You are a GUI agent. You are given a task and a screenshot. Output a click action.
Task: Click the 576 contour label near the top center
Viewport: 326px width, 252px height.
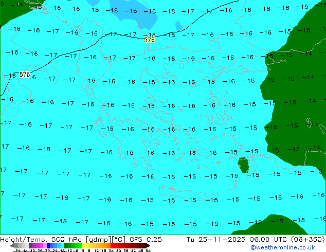tap(149, 40)
